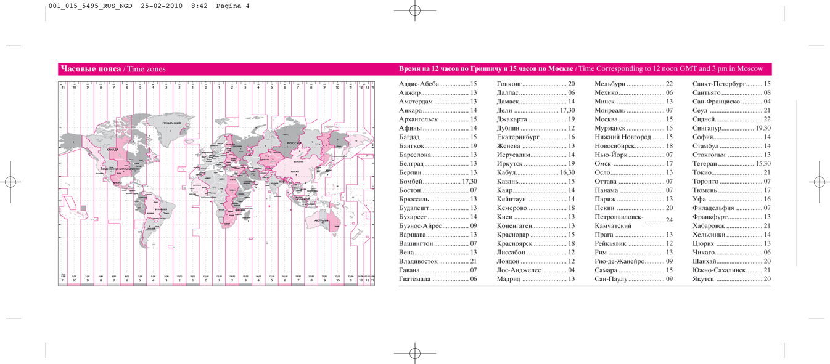Select the 'Новосибирск 18' row
Screen dimensions: 830x364
[634, 146]
